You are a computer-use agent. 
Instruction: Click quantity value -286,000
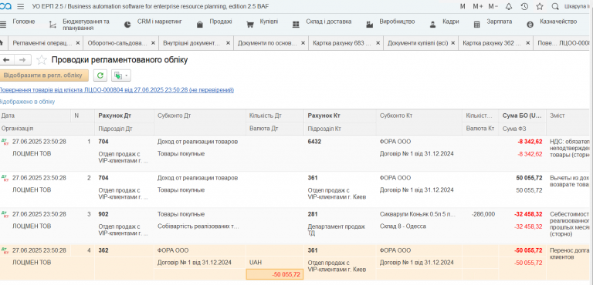point(483,214)
